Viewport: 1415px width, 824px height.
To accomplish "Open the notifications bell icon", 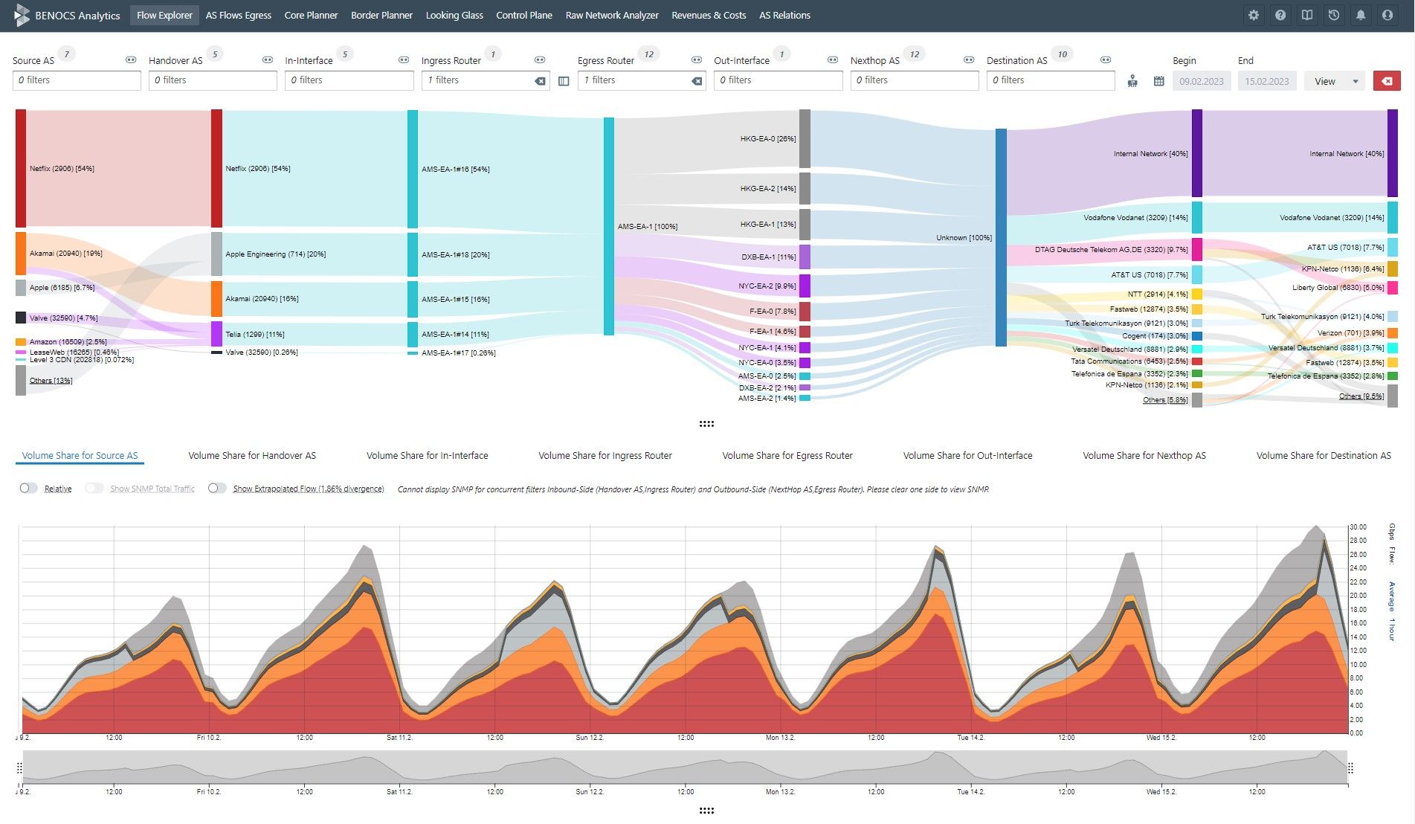I will [x=1361, y=15].
